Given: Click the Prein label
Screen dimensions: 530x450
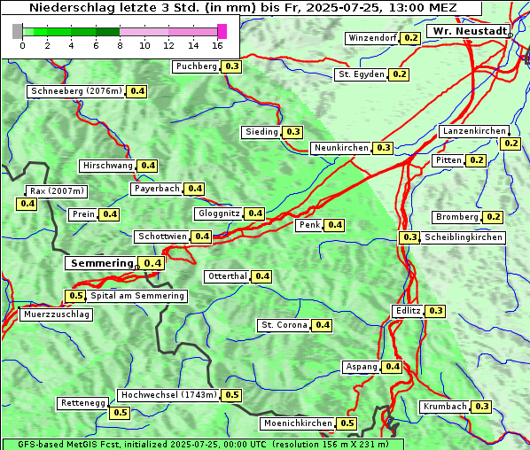Looking at the screenshot, I should coord(83,214).
